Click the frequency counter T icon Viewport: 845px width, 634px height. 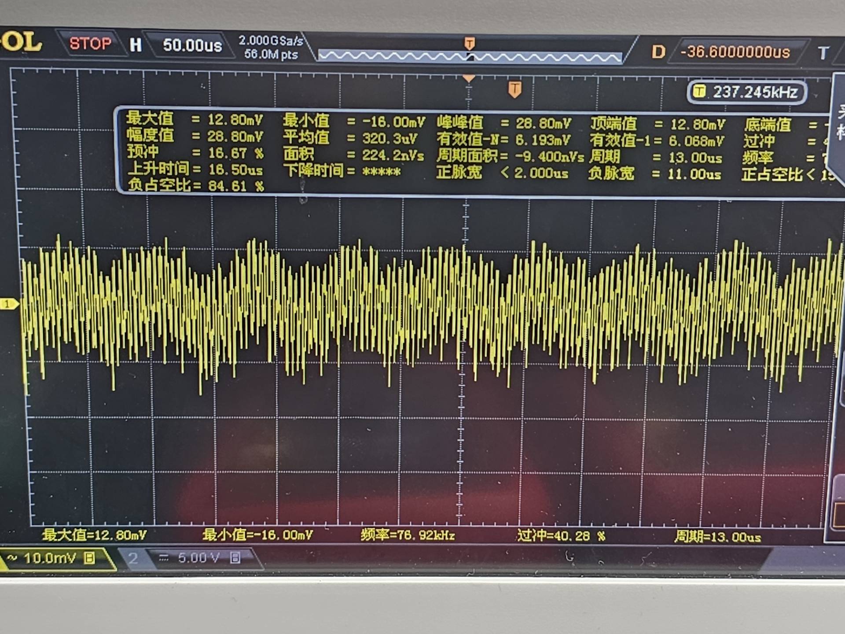coord(699,92)
